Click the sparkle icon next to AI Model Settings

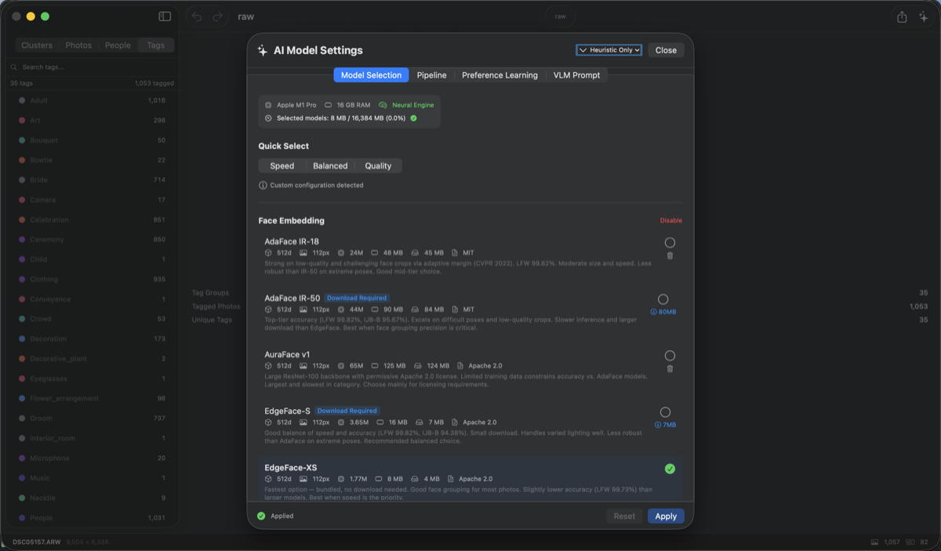click(x=263, y=50)
